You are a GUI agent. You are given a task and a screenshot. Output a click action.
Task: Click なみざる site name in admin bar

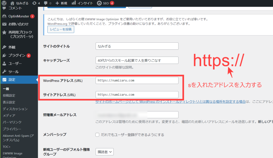point(22,3)
